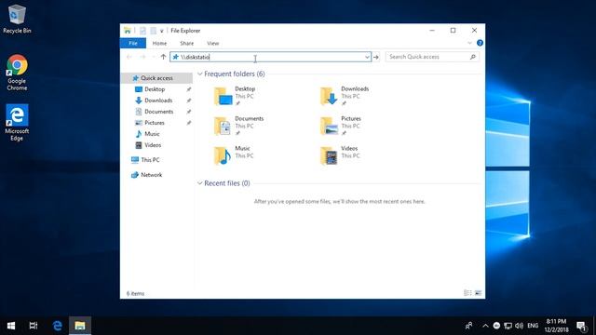596x335 pixels.
Task: Select Music in navigation pane
Action: [152, 134]
